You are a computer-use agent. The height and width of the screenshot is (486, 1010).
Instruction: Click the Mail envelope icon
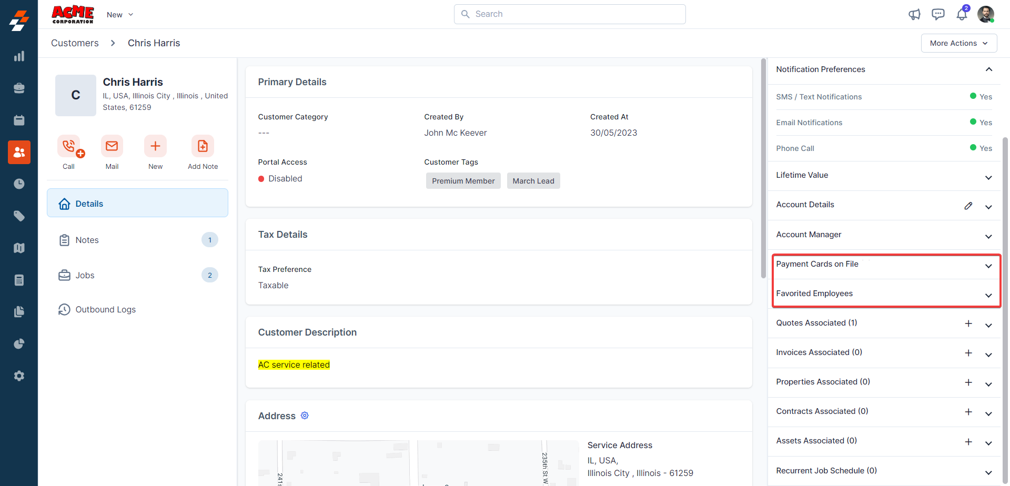[x=112, y=146]
